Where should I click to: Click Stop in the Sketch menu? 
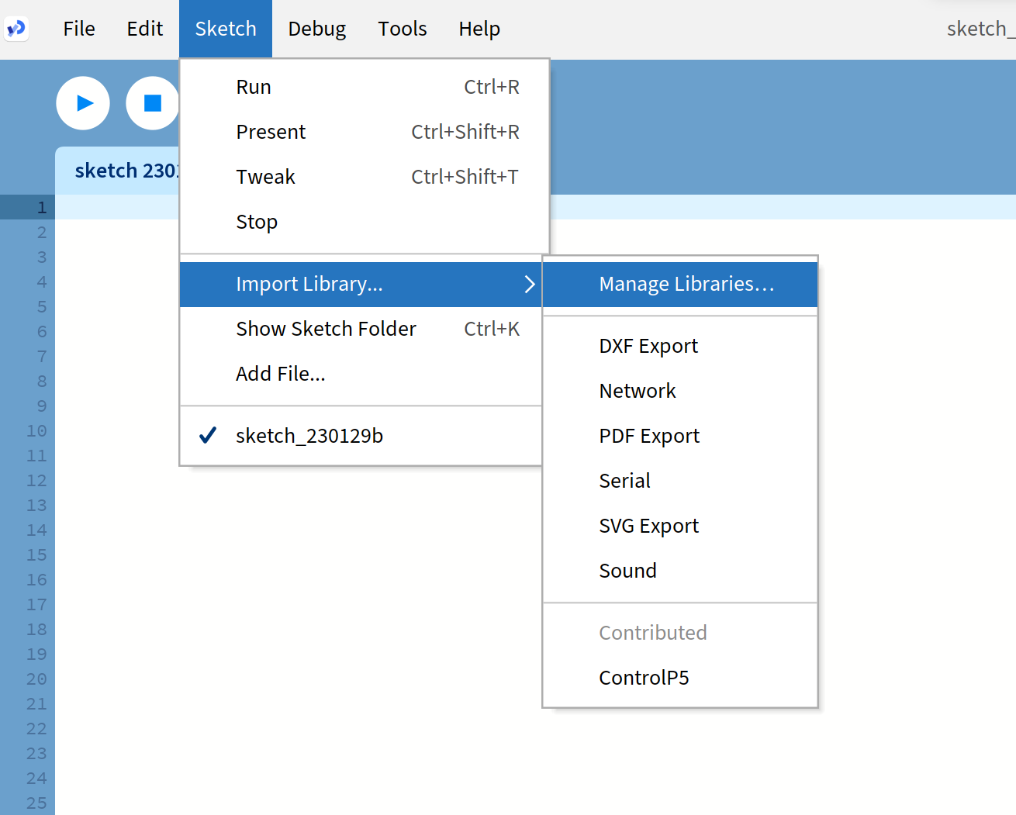[257, 222]
